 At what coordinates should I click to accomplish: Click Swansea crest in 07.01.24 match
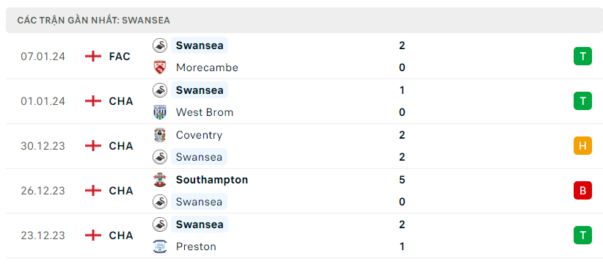tap(159, 45)
